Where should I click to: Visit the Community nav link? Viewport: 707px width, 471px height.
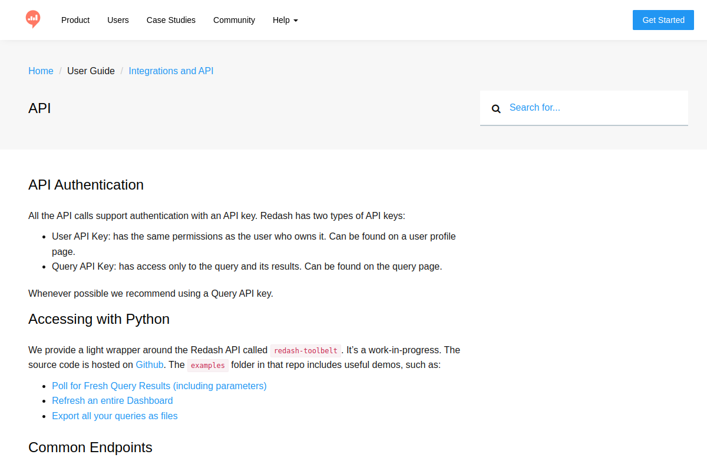point(234,20)
